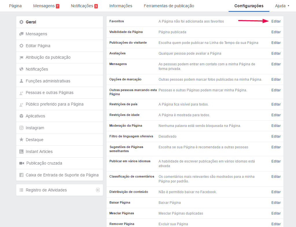
Task: Edit Outras pessoas marcando esta Página
Action: (x=276, y=90)
